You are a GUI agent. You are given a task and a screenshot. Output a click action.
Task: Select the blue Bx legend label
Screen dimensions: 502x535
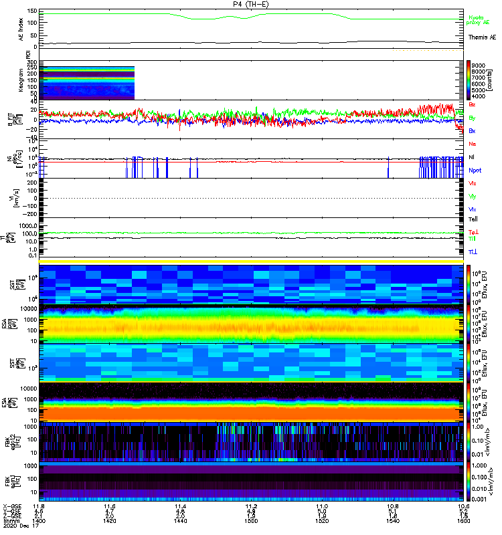(x=473, y=131)
